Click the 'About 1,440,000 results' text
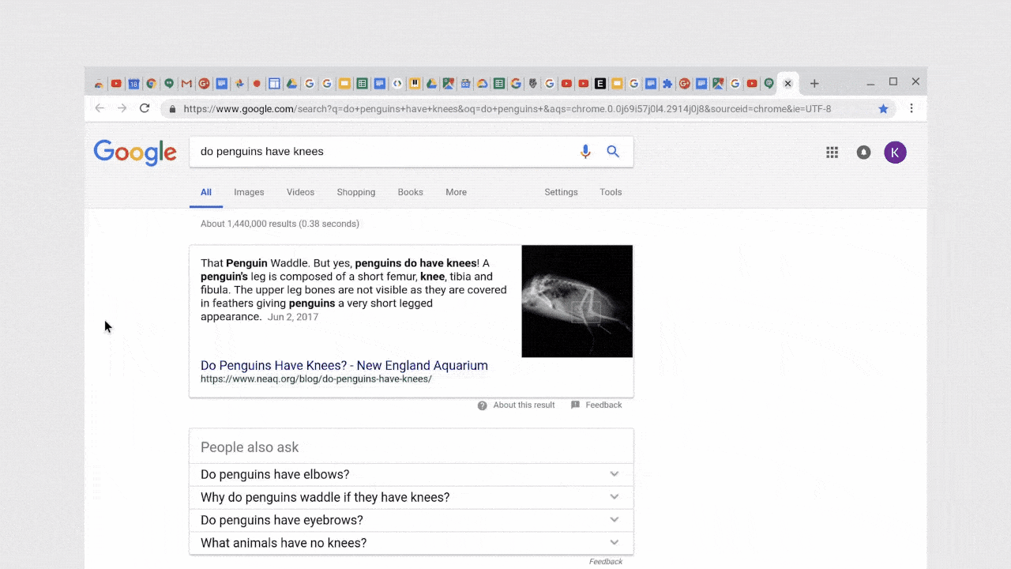Viewport: 1011px width, 569px height. (x=280, y=224)
